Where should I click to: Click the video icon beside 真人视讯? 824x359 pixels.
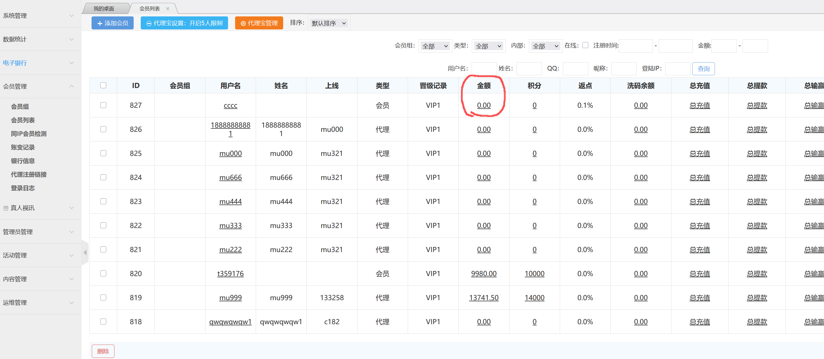point(6,208)
